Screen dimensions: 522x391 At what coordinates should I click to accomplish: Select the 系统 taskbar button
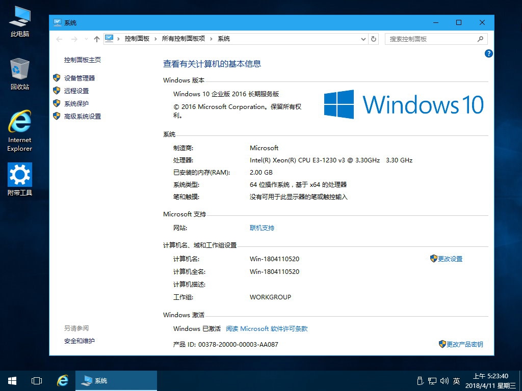click(x=116, y=381)
